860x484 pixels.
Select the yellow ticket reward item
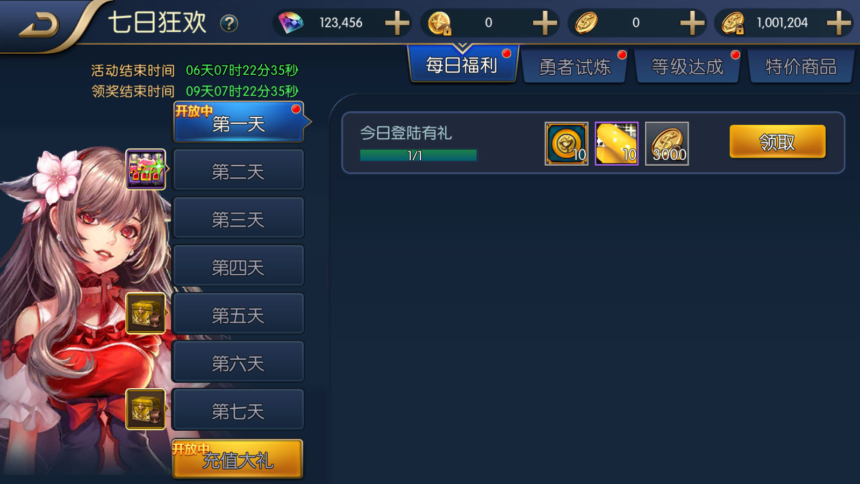pyautogui.click(x=617, y=144)
